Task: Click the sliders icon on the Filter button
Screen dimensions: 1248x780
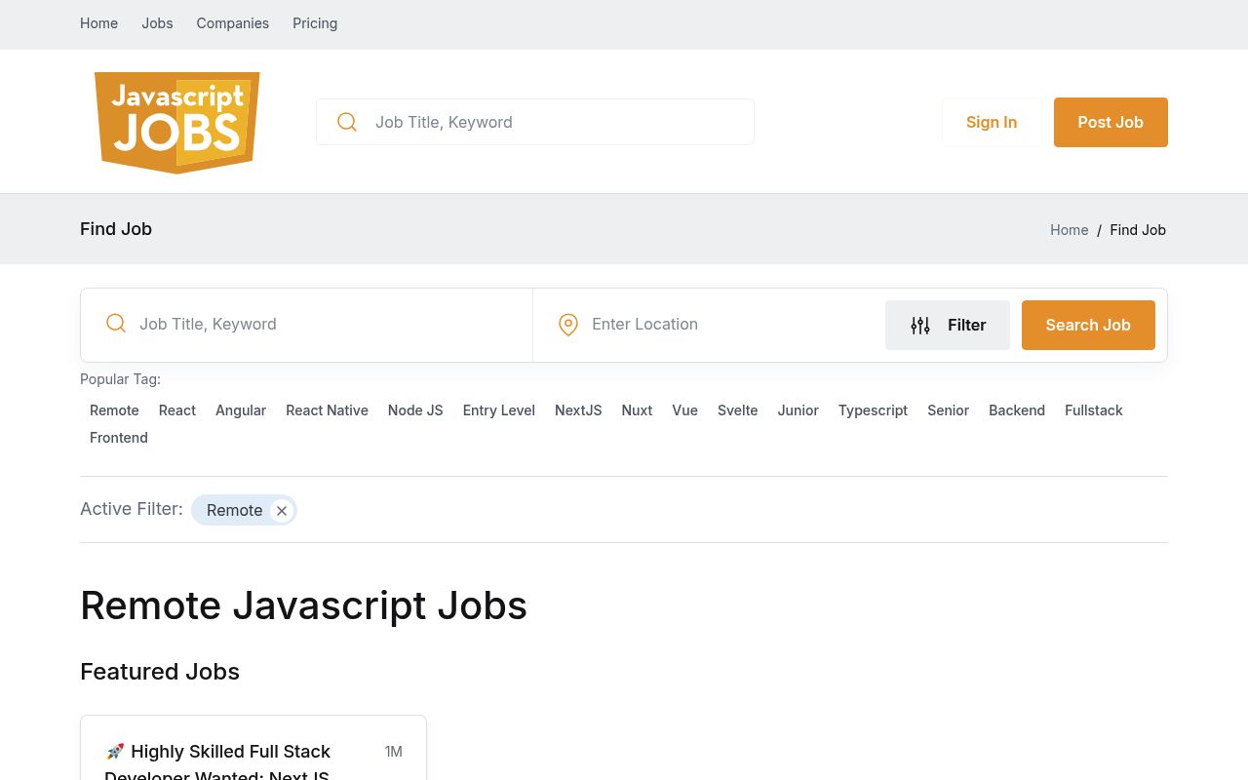Action: (920, 325)
